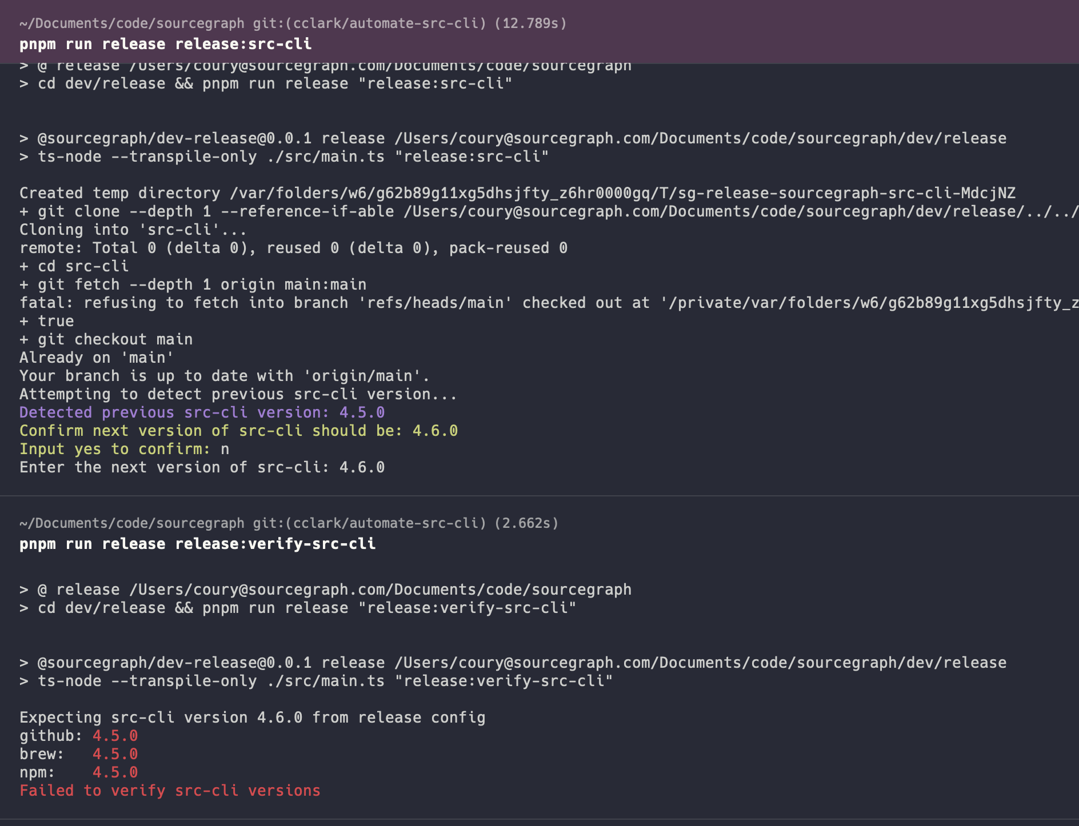Click the line 'ts-node --transpile-only ./src/main.ts "release:verify-src-cli"'
1079x826 pixels.
tap(316, 681)
